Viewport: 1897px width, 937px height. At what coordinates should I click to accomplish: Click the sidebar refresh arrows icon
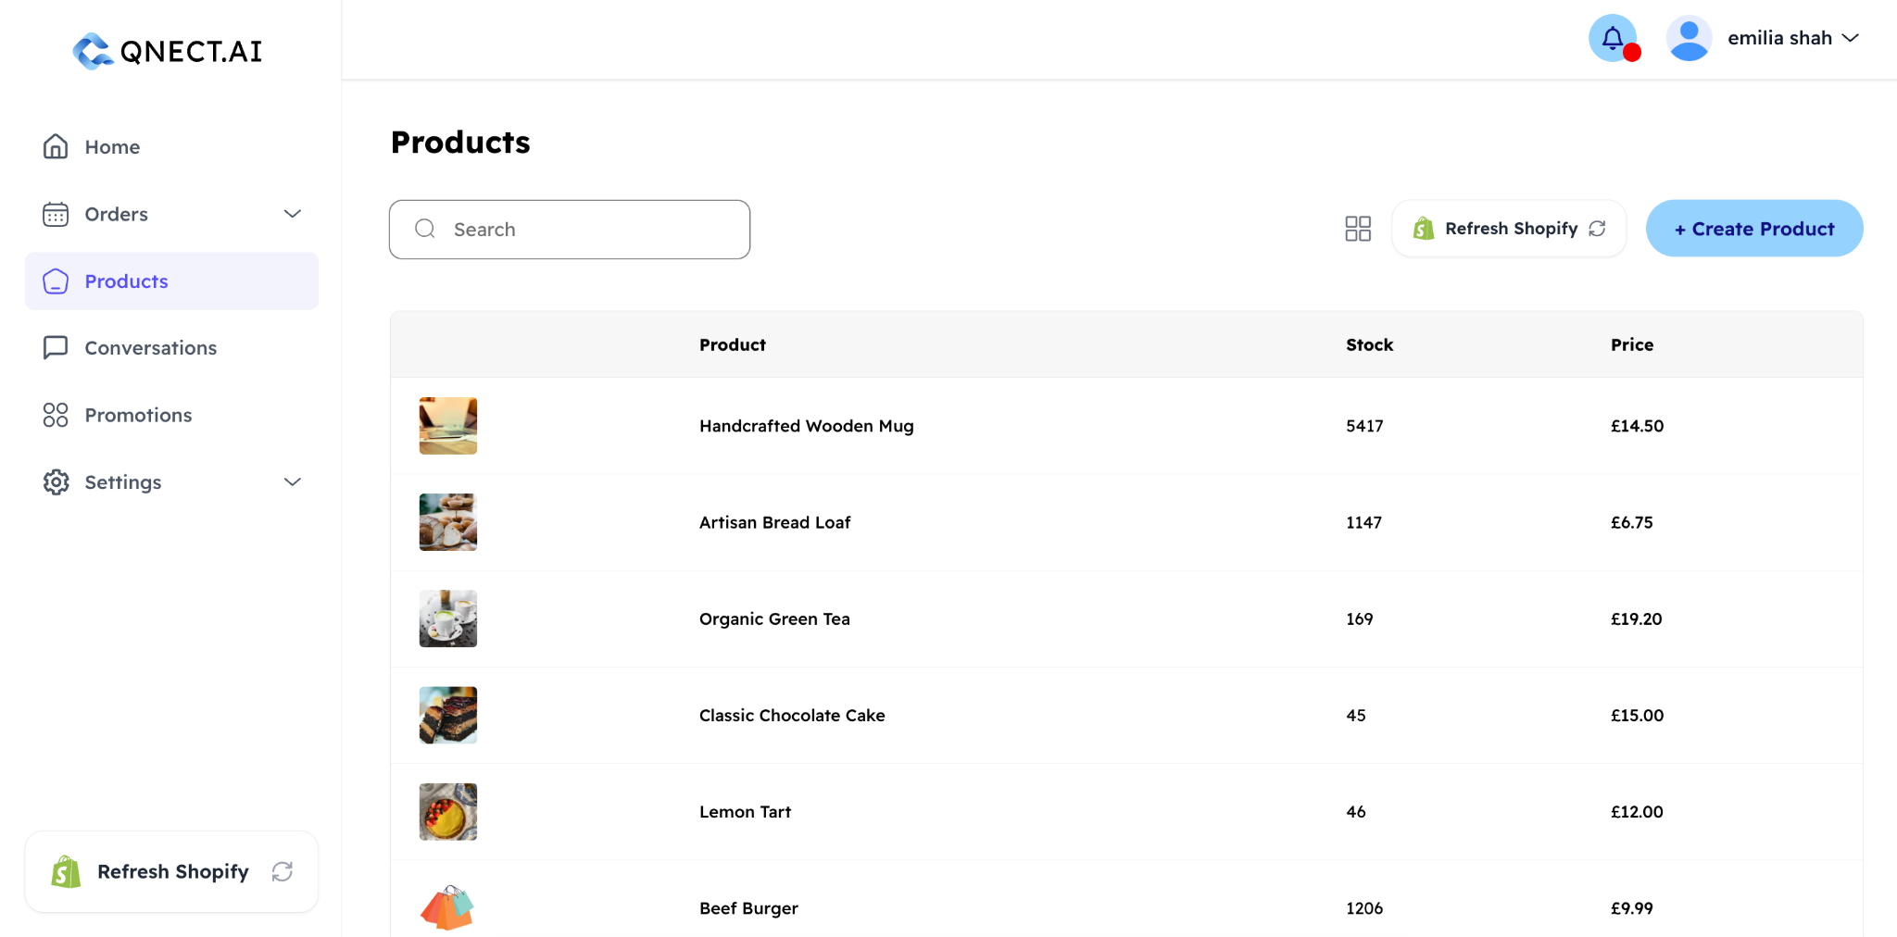[x=283, y=871]
